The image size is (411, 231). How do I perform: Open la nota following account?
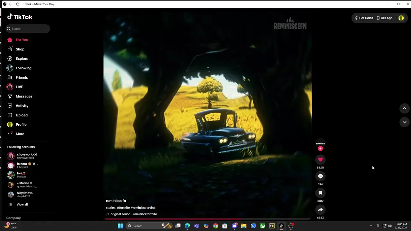click(27, 166)
